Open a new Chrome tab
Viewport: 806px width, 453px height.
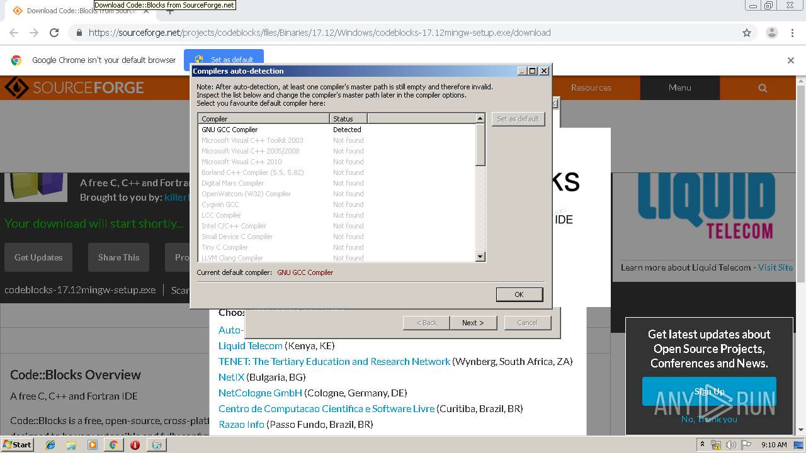coord(169,11)
